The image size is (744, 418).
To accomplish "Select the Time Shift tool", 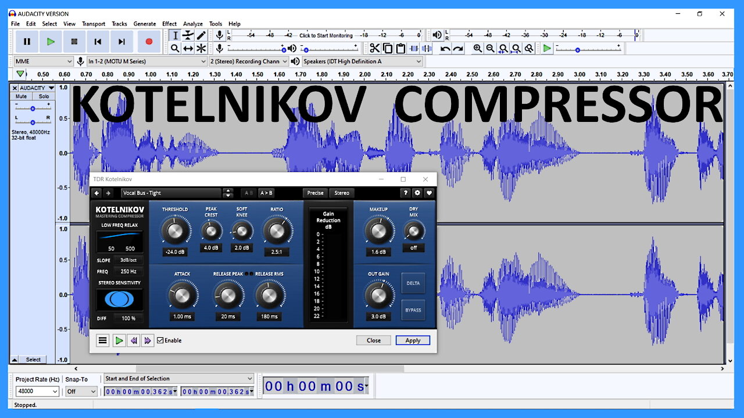I will click(188, 49).
